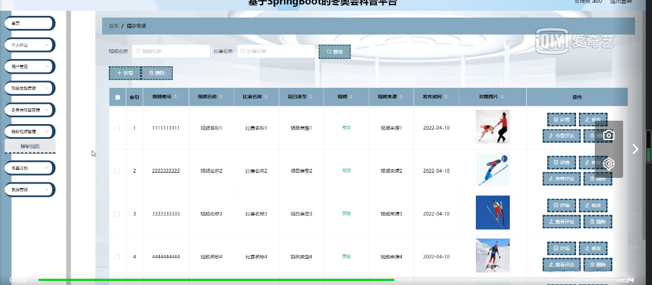652x285 pixels.
Task: Click the sort arrows in 项目类型 column header
Action: coord(310,97)
